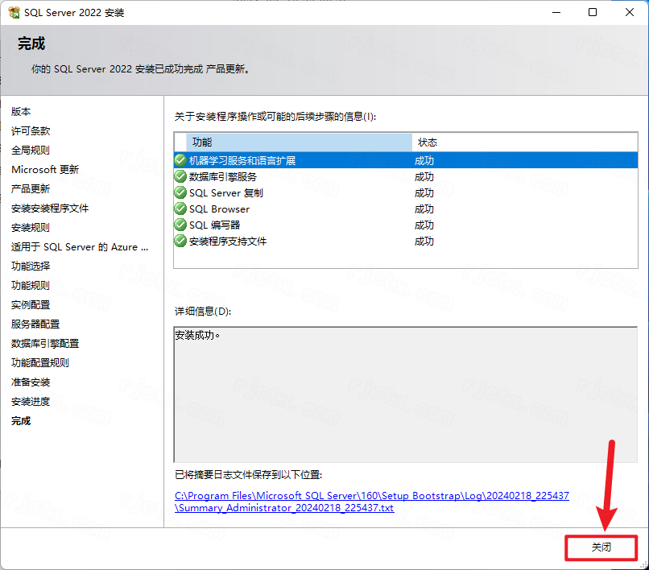Click the 适用于 SQL Server 的 Azure step
Screen dimensions: 649x570
80,247
